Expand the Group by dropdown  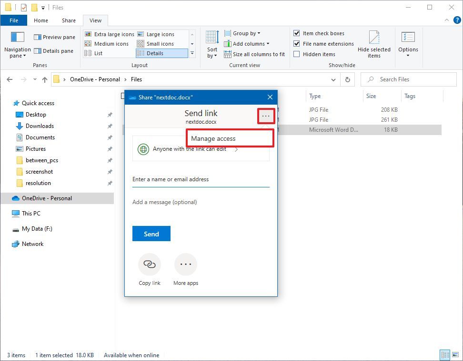(242, 33)
